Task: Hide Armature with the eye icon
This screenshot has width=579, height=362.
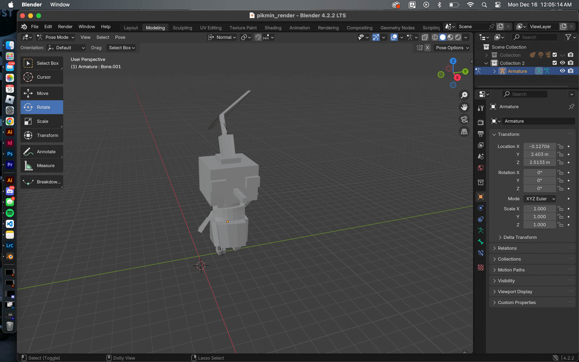Action: 562,71
